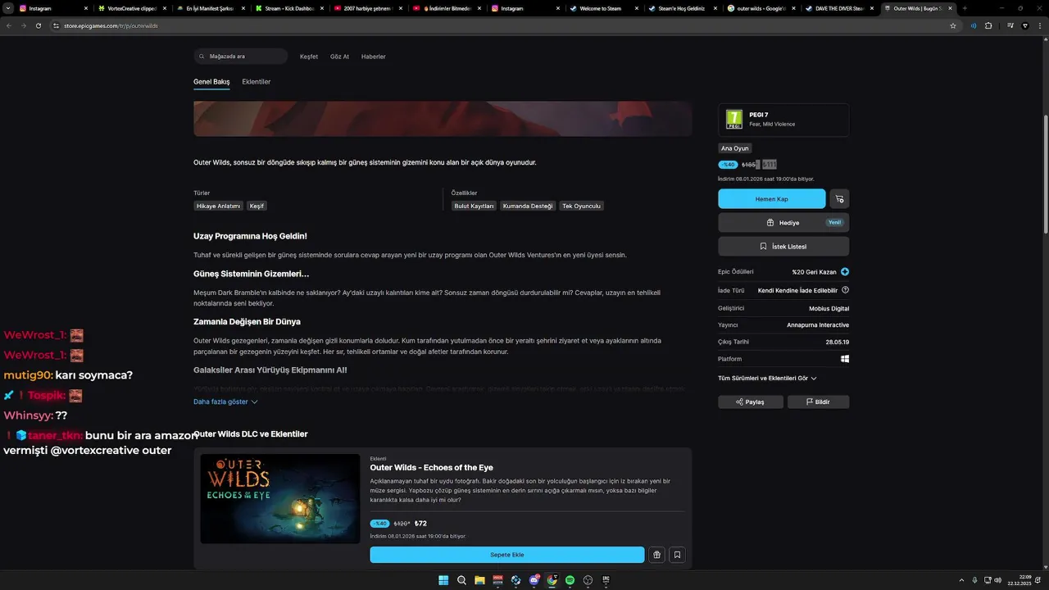Open the refund type help question icon
This screenshot has width=1049, height=590.
coord(845,290)
